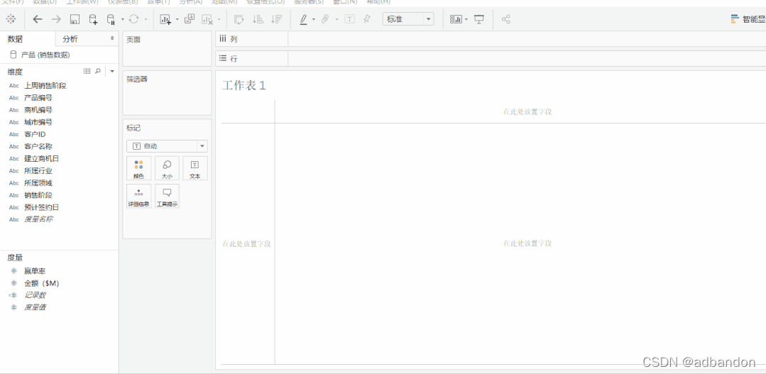Screen dimensions: 766x374
Task: Click the search fields magnifier icon
Action: [x=98, y=71]
